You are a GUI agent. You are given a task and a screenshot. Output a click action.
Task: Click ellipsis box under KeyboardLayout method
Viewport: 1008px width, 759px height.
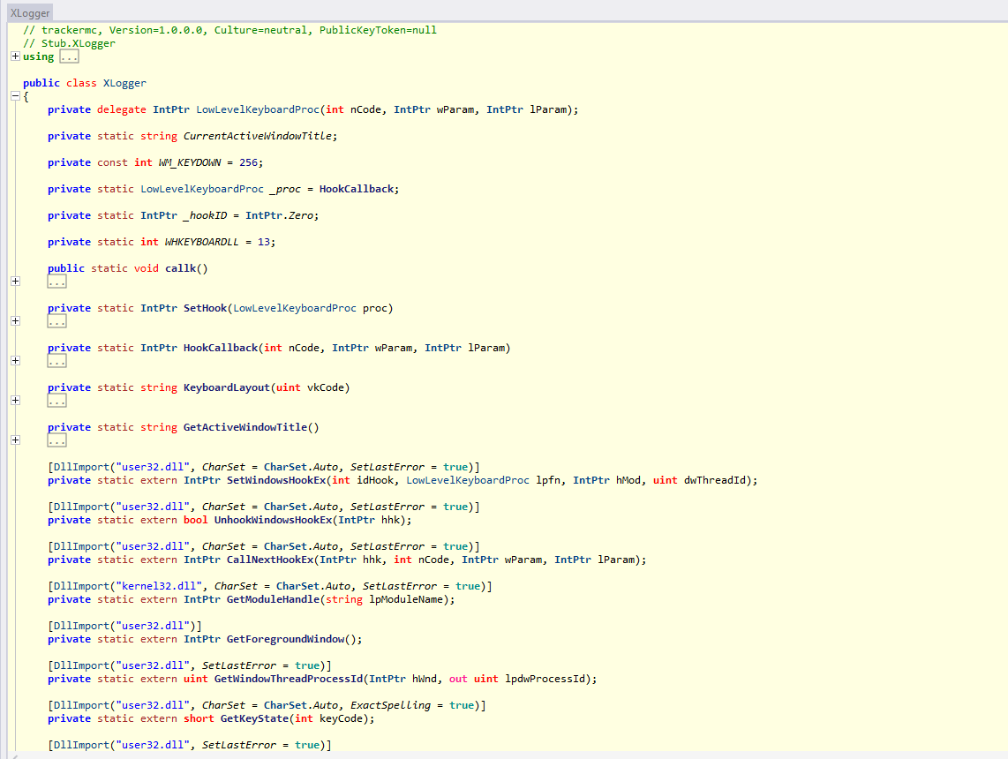56,402
